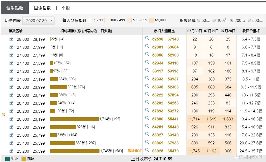
Task: Open external link icon for 26,000 - 26,199 row
Action: (x=11, y=119)
